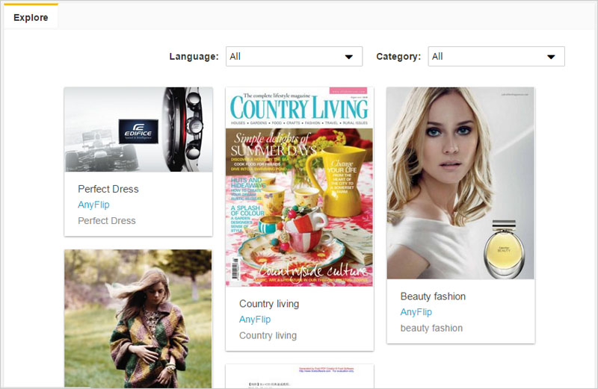Click the Beauty fashion book title

(433, 296)
